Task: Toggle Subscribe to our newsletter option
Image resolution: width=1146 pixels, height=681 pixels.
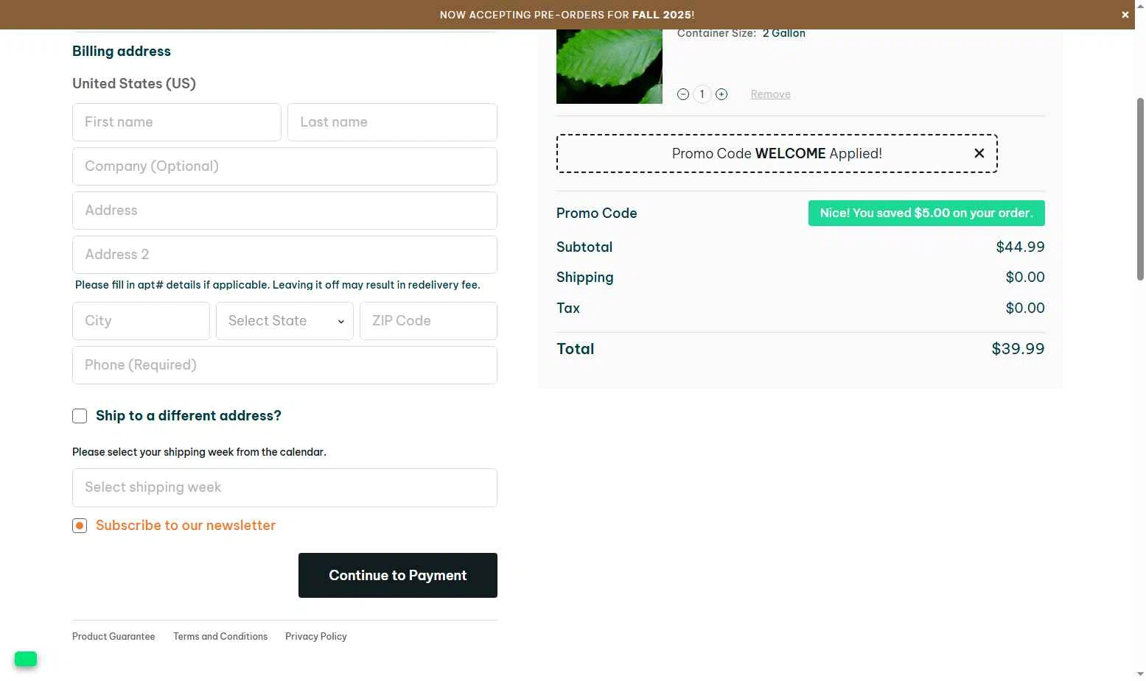Action: click(80, 526)
